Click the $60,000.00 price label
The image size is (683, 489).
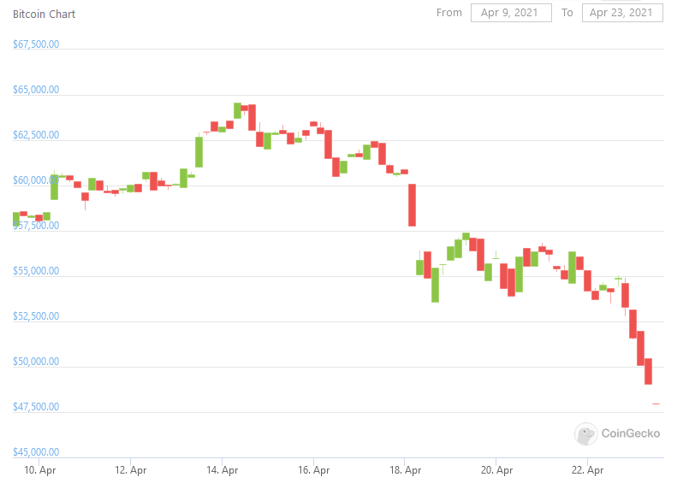[x=36, y=180]
